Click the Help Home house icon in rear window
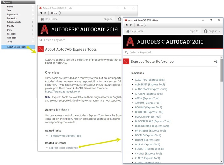This screenshot has height=165, width=224. [42, 19]
